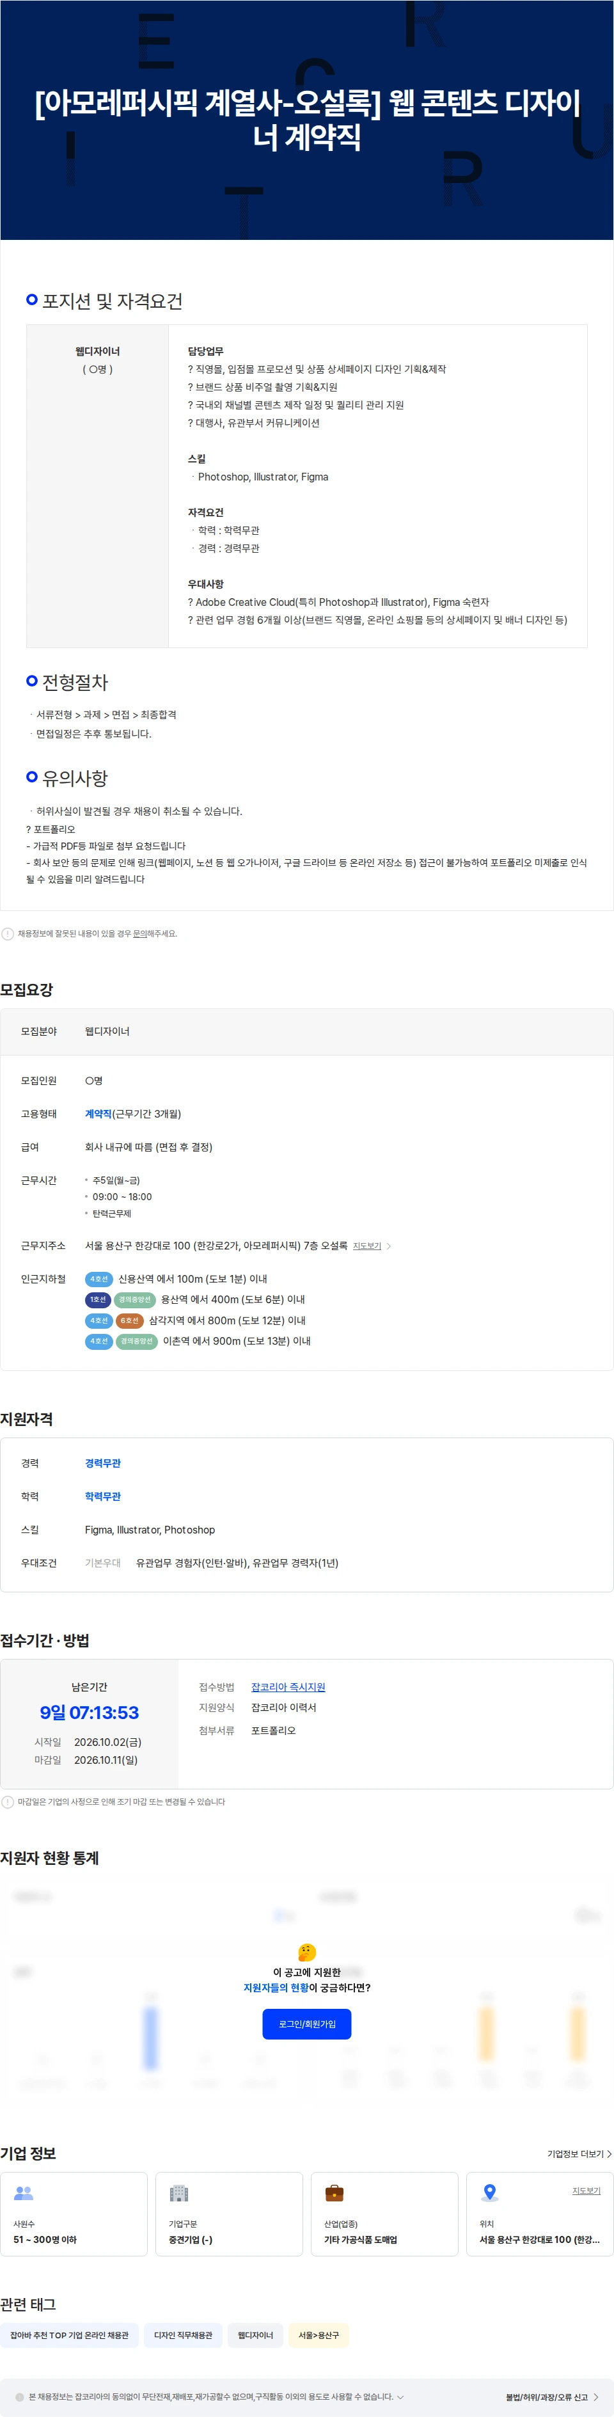The height and width of the screenshot is (2417, 614).
Task: Click the chevron after 불법/허위/과장/오류 신고
Action: click(595, 2397)
